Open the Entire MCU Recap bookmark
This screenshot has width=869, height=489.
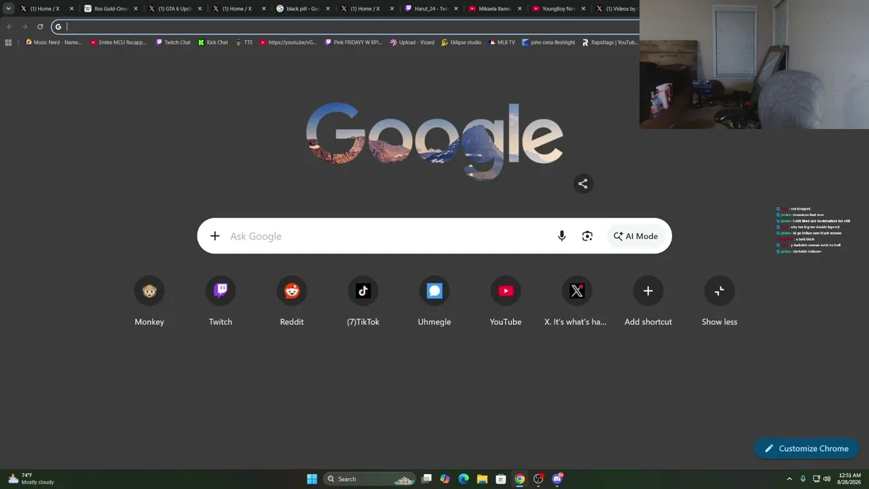click(x=118, y=42)
